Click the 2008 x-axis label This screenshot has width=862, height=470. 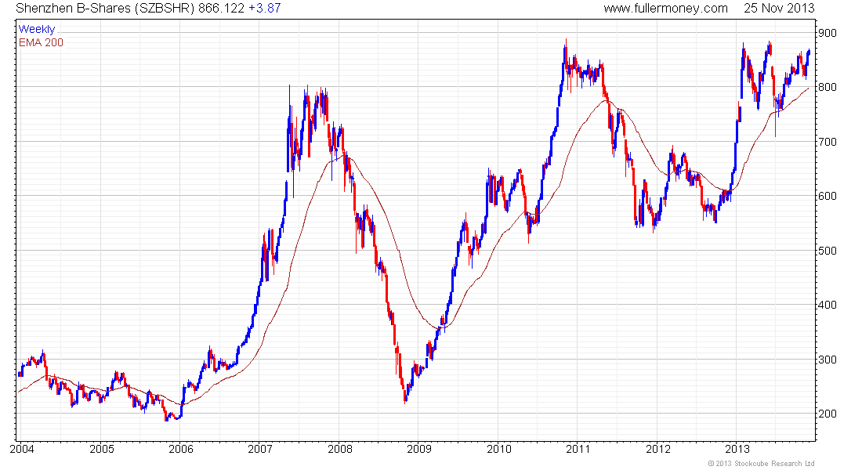tap(340, 449)
